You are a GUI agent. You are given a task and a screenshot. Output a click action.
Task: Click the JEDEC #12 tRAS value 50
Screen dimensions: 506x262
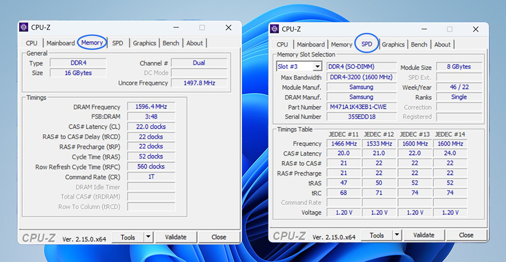pos(379,183)
